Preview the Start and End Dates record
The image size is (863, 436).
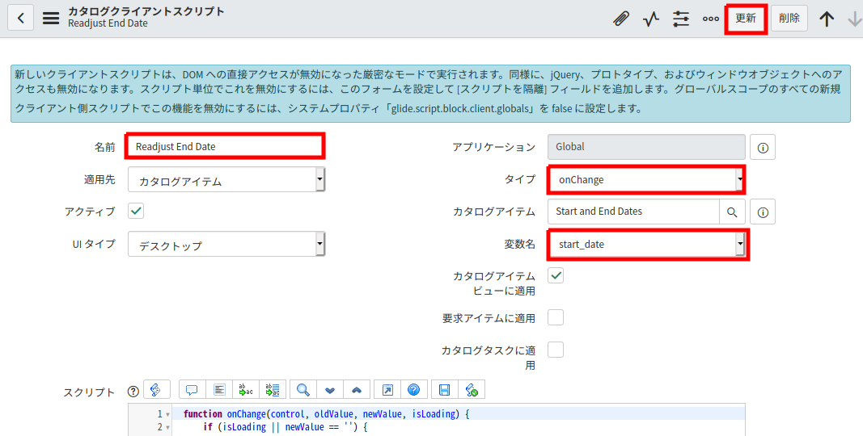pyautogui.click(x=762, y=212)
